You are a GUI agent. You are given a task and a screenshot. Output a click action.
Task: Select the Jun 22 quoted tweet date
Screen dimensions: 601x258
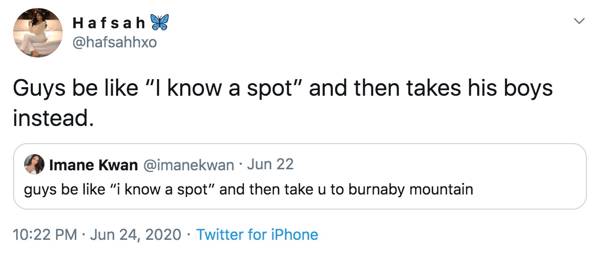[271, 165]
